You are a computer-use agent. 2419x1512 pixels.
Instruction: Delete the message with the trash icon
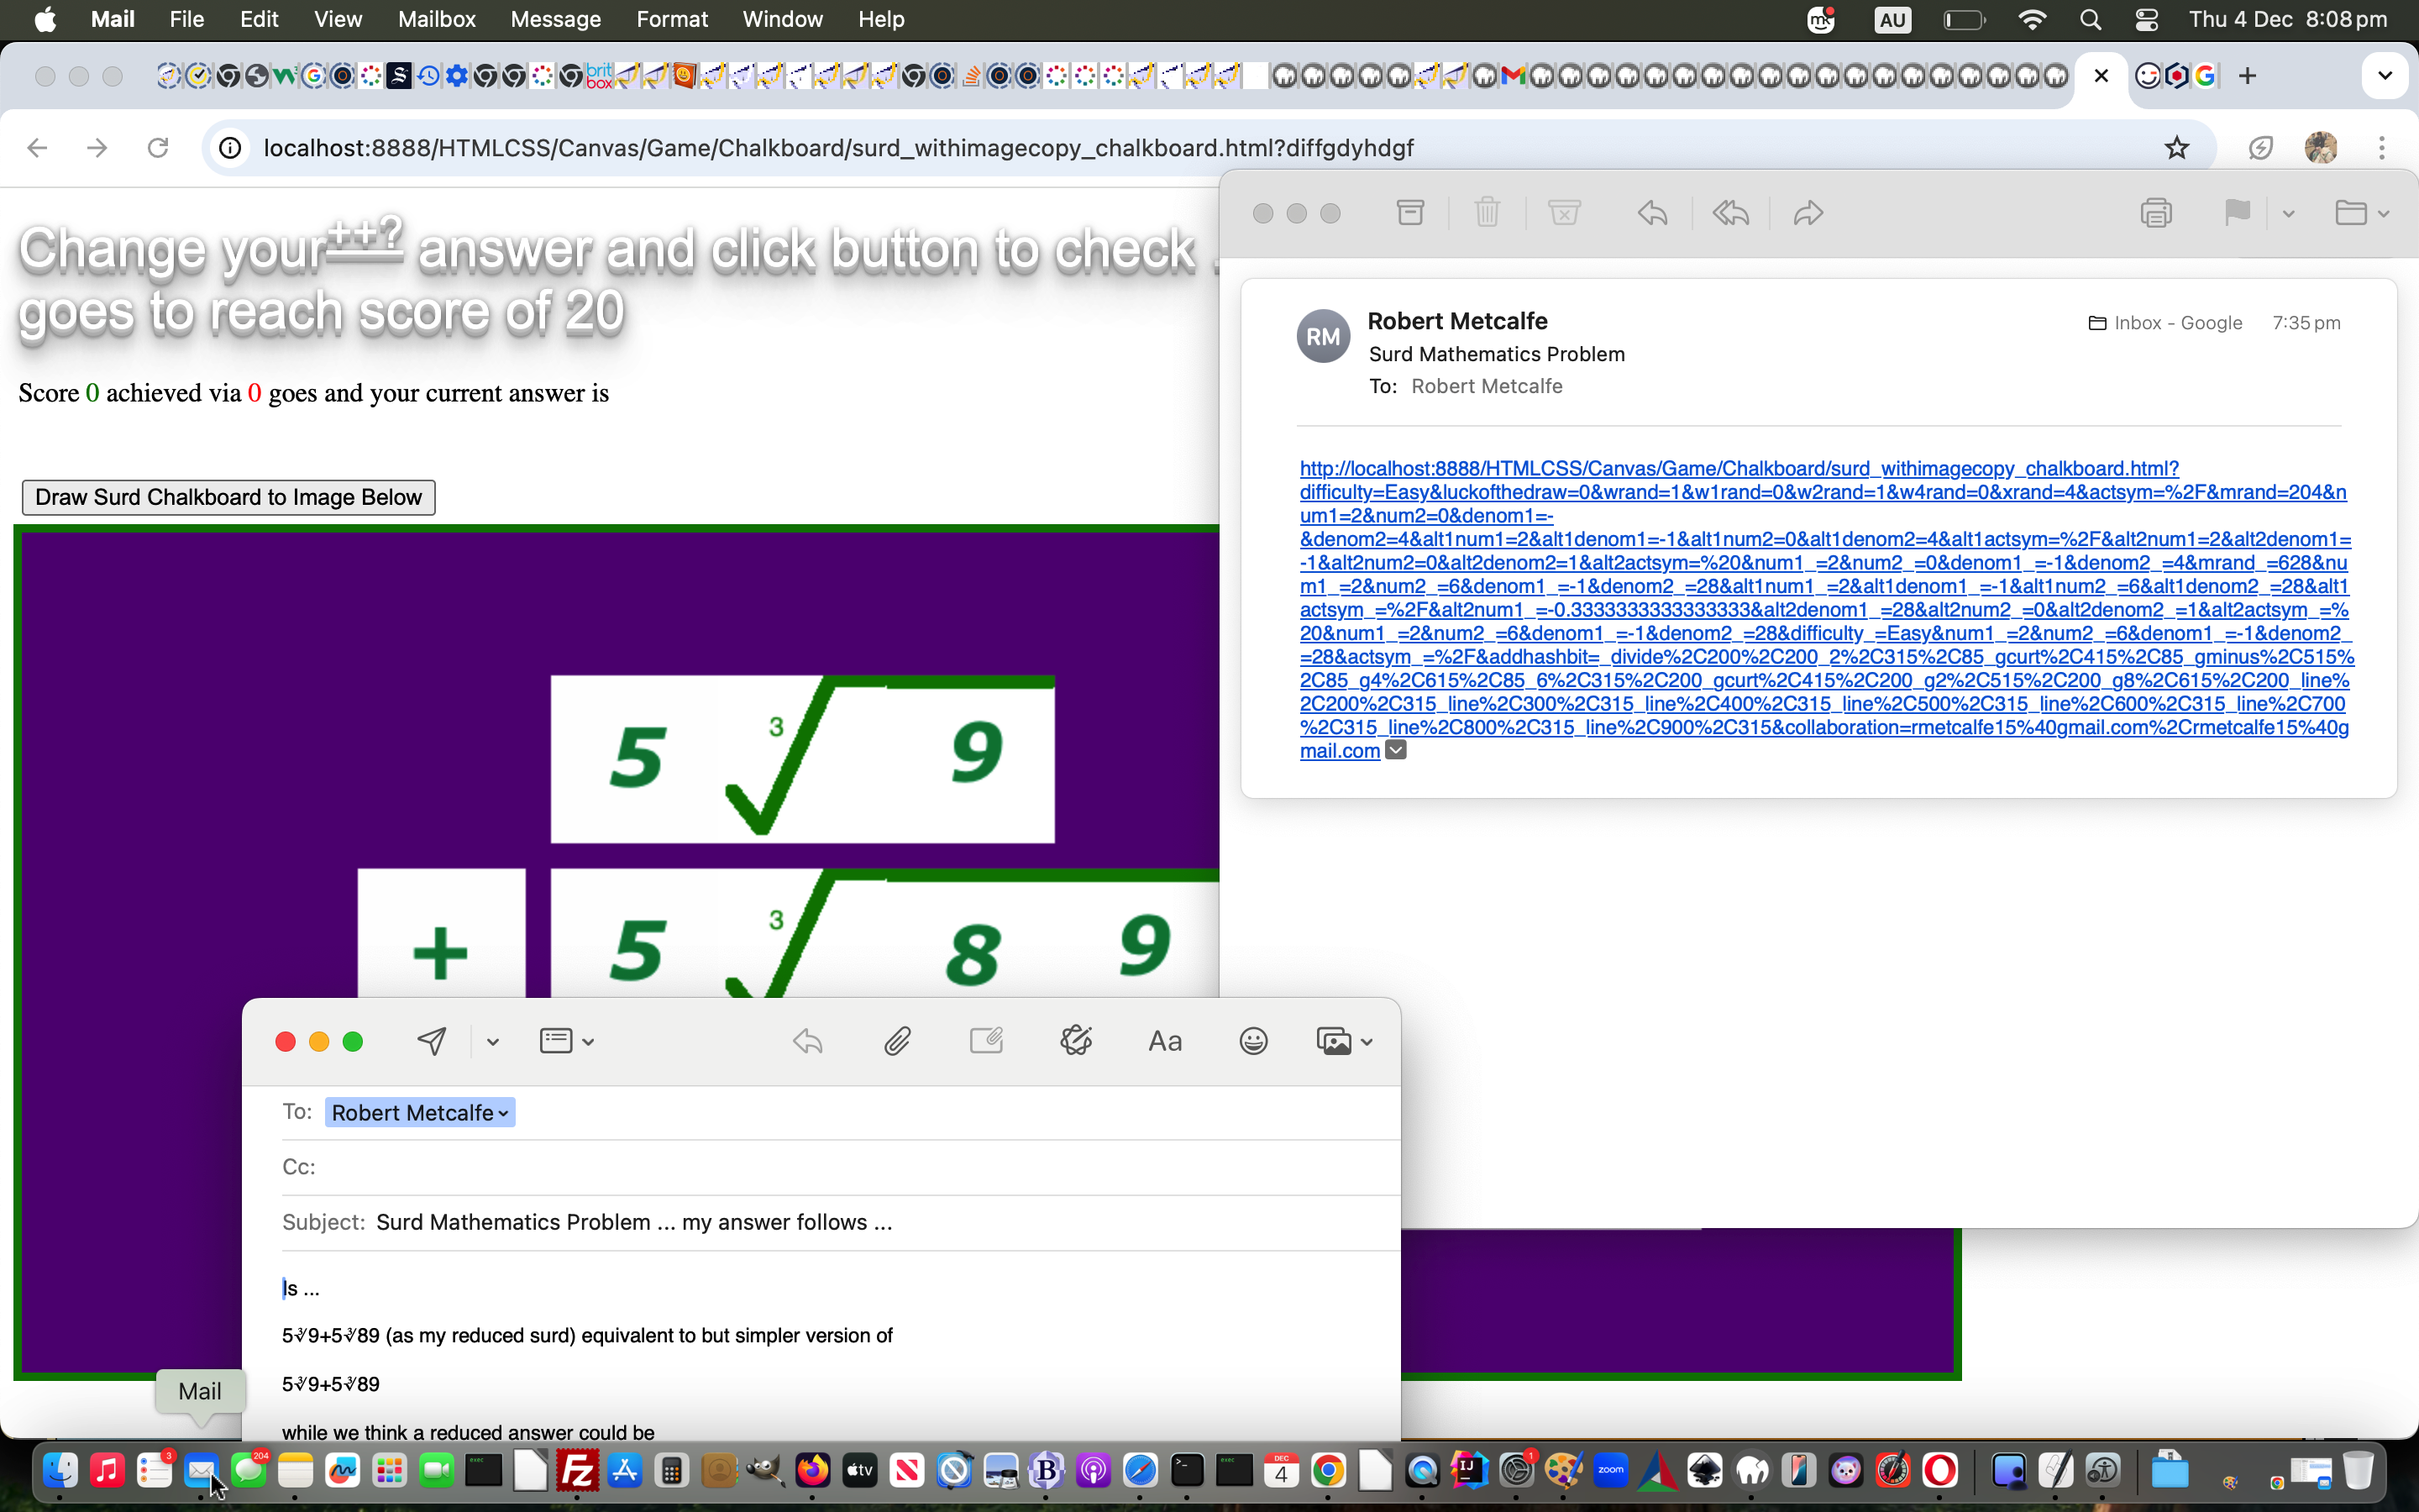point(1487,212)
